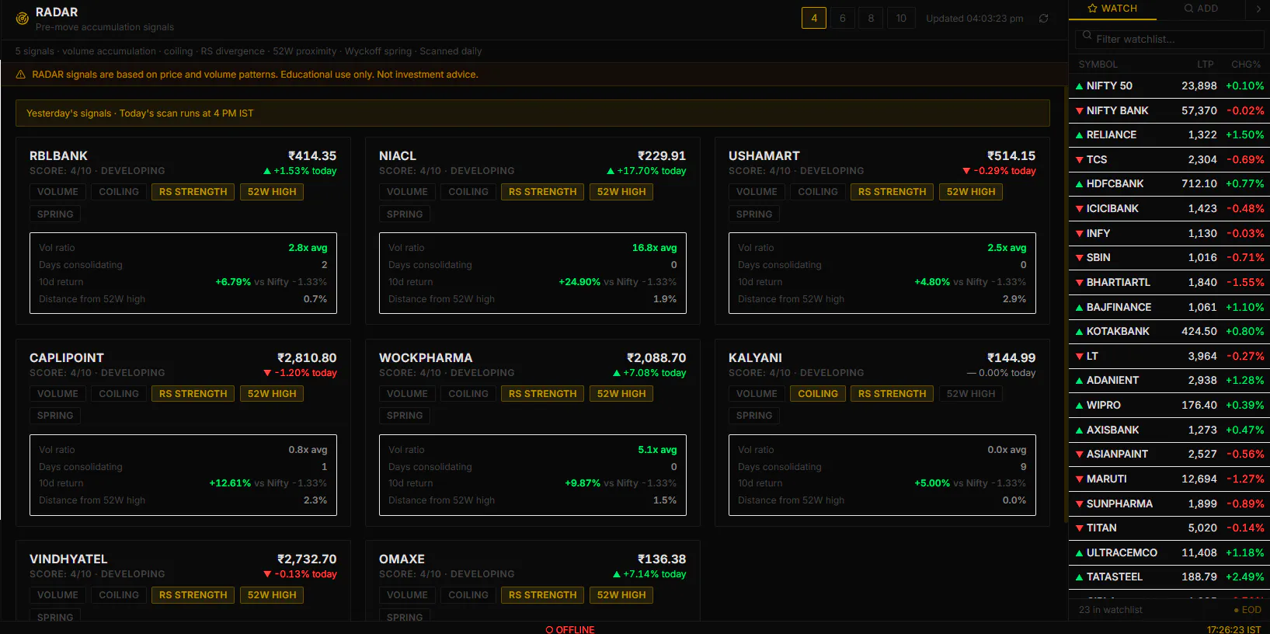
Task: Switch to the WATCH tab
Action: pos(1112,9)
